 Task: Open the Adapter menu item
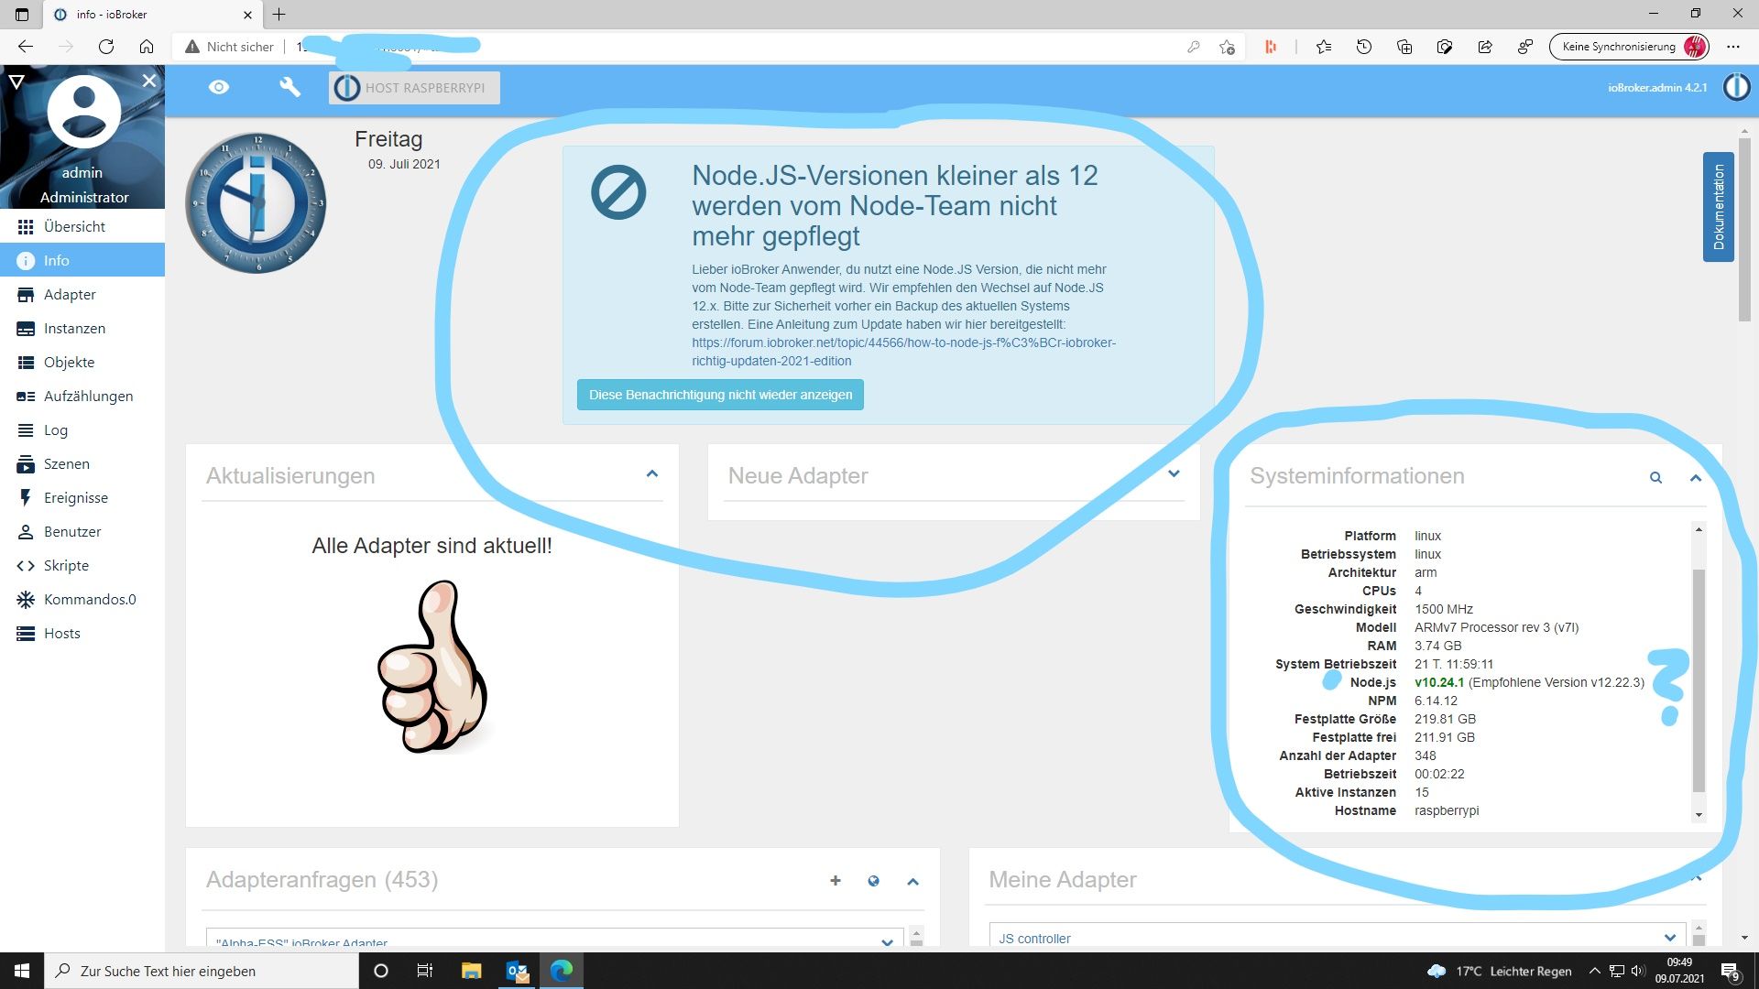70,294
